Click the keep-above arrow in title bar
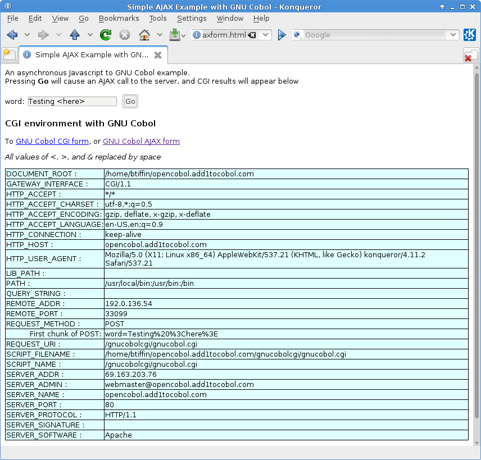This screenshot has width=481, height=460. (442, 7)
